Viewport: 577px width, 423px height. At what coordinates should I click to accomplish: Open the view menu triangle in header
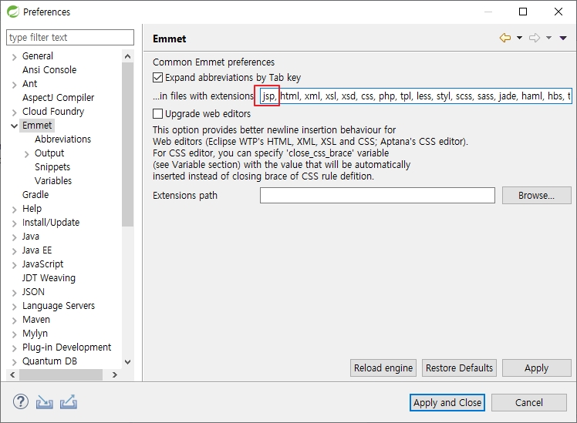[563, 38]
